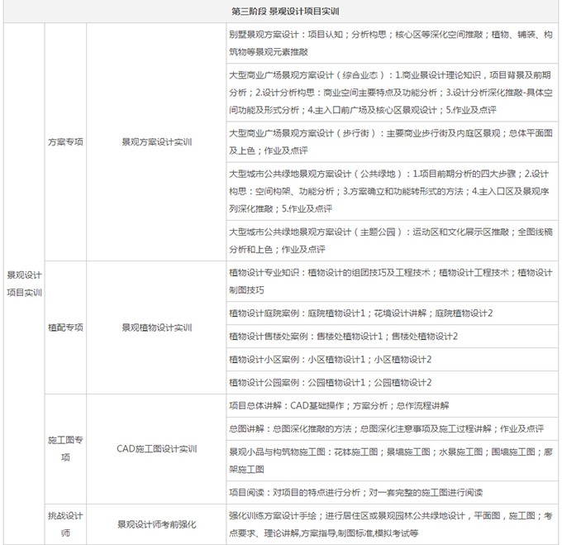
Task: Select the 大型商业广场景观方案设计（综合业态）row
Action: pyautogui.click(x=392, y=93)
